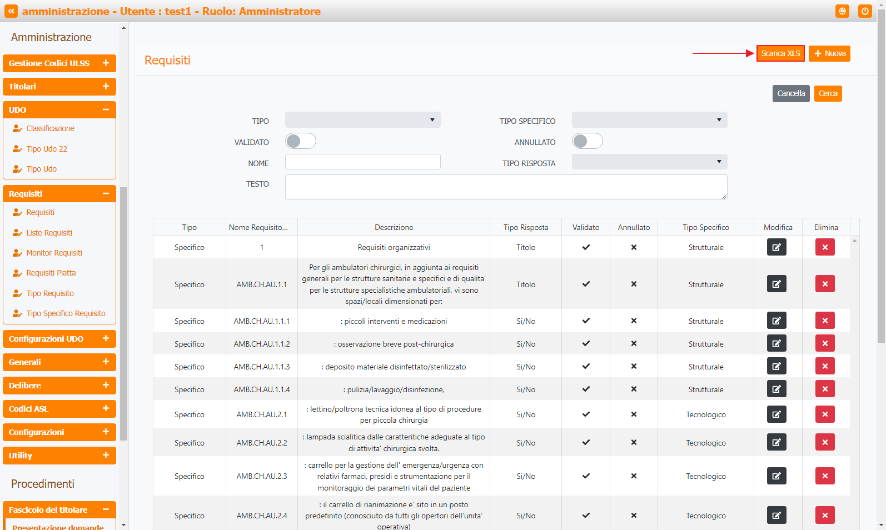Open the TIPO SPECIFICO dropdown

(649, 120)
